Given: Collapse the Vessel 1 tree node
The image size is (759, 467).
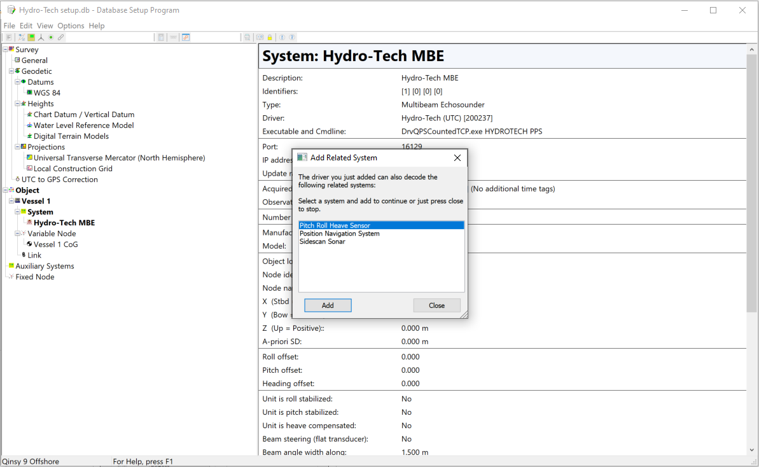Looking at the screenshot, I should coord(11,201).
